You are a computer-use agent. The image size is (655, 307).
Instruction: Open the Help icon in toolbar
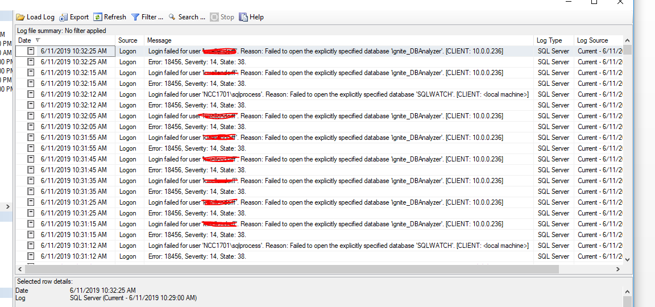(x=243, y=17)
